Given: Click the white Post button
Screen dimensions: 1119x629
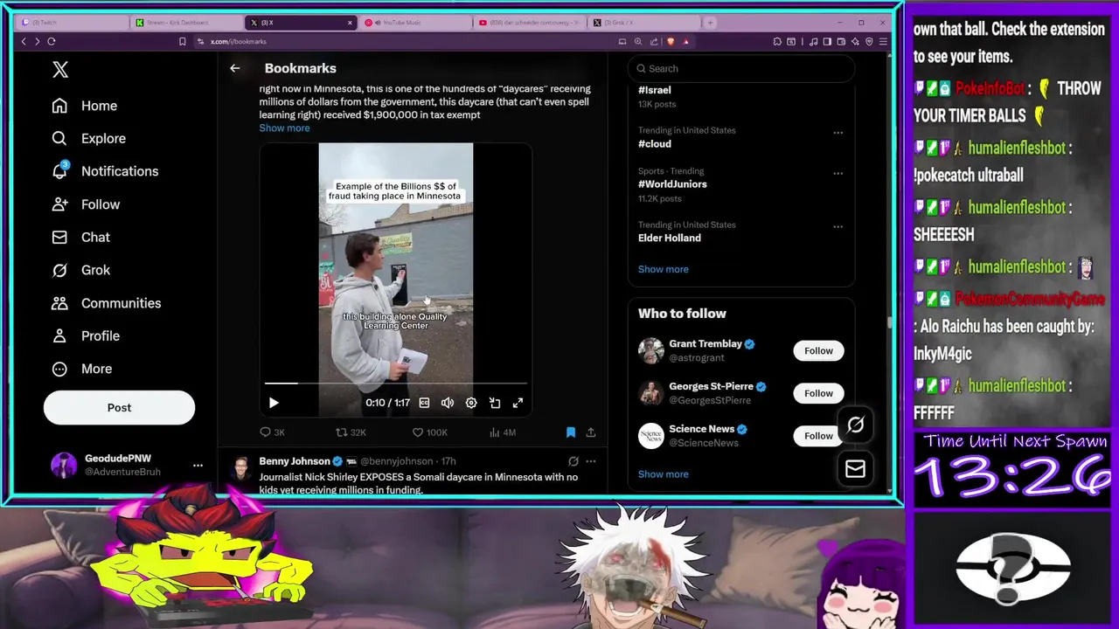Looking at the screenshot, I should click(x=119, y=408).
